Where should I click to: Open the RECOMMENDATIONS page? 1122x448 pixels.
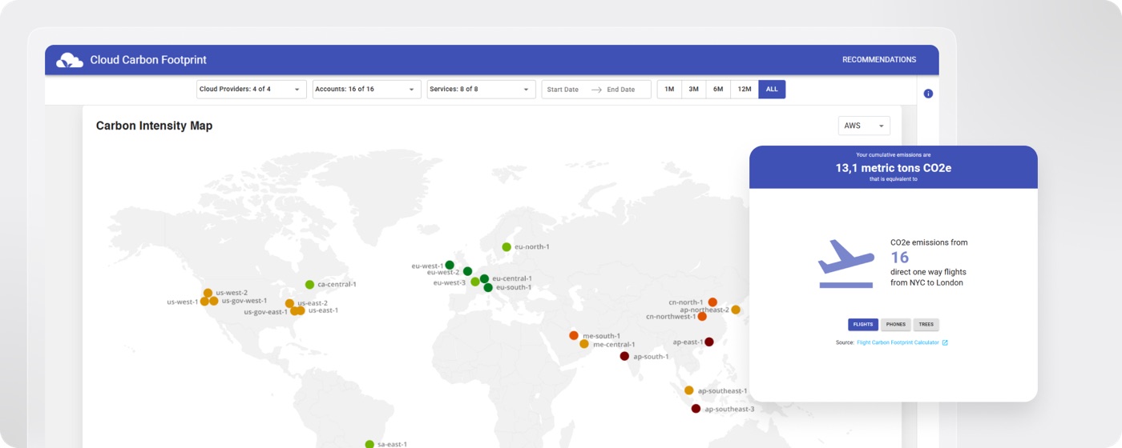(879, 60)
